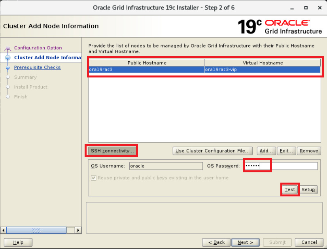Click the sidebar scroll left arrow
The width and height of the screenshot is (327, 249).
[x=3, y=230]
